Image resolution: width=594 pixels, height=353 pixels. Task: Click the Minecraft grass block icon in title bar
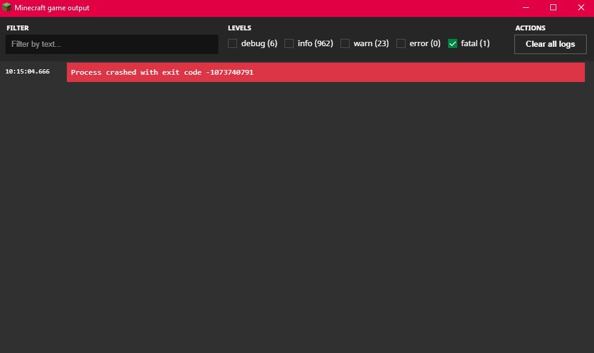click(7, 7)
